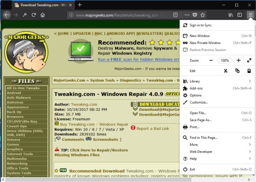
Task: Expand the Web Developer submenu
Action: (217, 152)
